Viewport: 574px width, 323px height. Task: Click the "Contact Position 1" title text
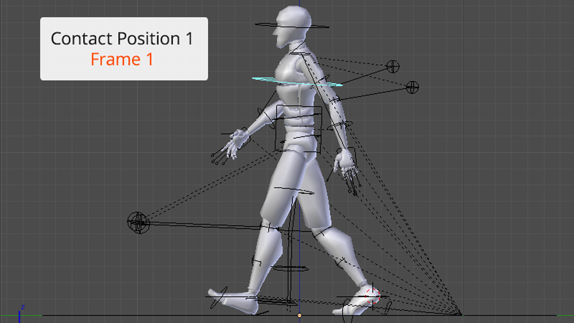122,38
